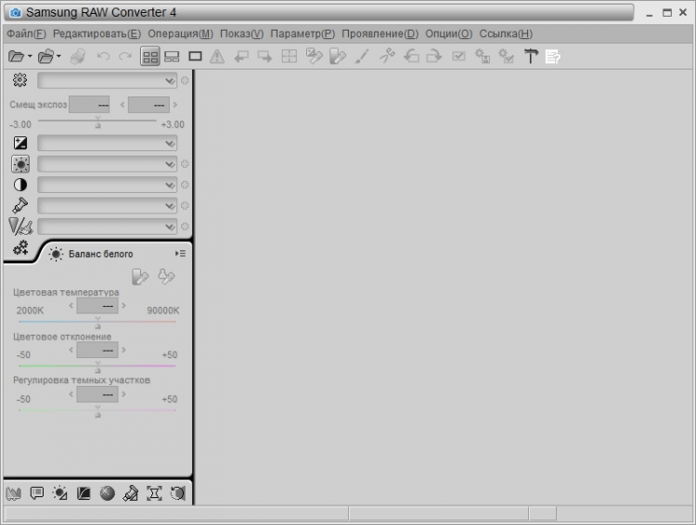Select the skin color picker tool
Screen dimensions: 696x525
click(x=338, y=57)
